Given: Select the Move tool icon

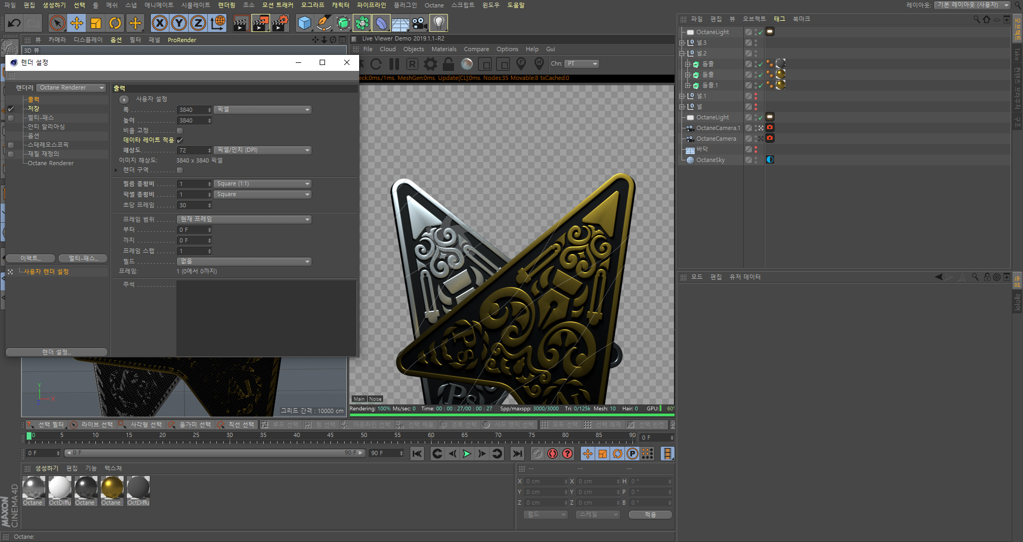Looking at the screenshot, I should [77, 23].
